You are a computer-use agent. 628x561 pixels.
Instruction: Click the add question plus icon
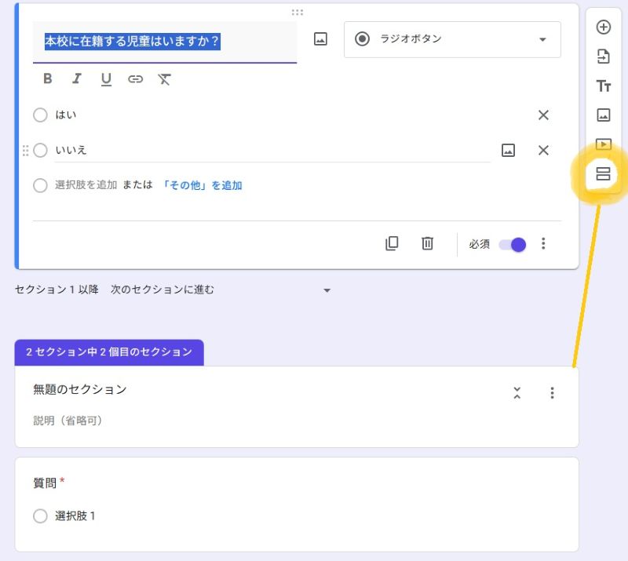point(603,27)
